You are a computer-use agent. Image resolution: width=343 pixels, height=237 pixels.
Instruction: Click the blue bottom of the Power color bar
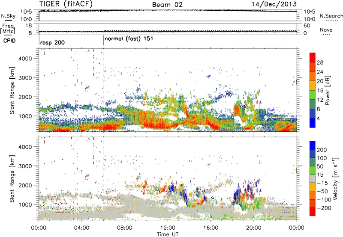click(x=313, y=123)
